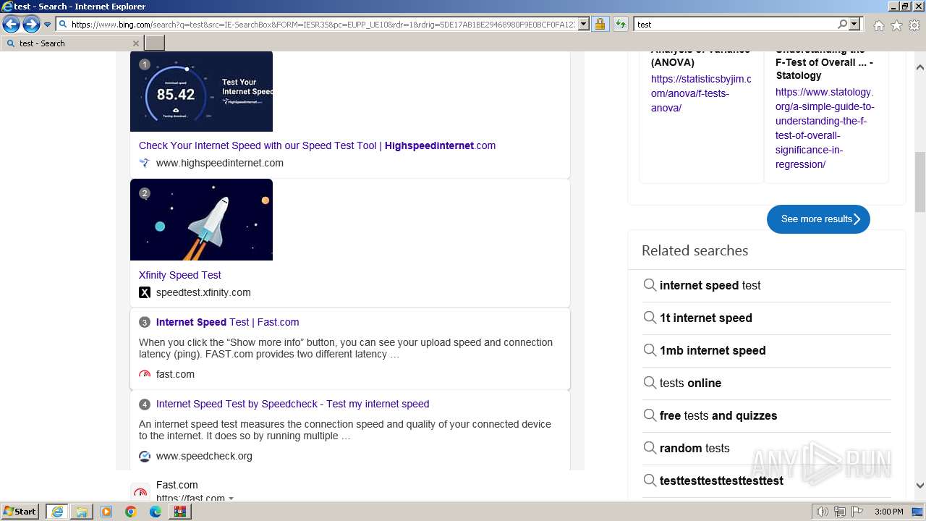926x521 pixels.
Task: Click the search magnifier icon in toolbar
Action: pyautogui.click(x=842, y=24)
